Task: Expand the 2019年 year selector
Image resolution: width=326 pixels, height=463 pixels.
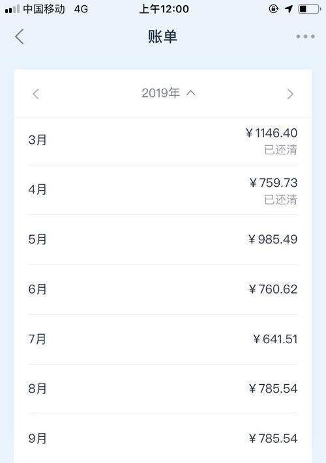Action: [x=168, y=93]
